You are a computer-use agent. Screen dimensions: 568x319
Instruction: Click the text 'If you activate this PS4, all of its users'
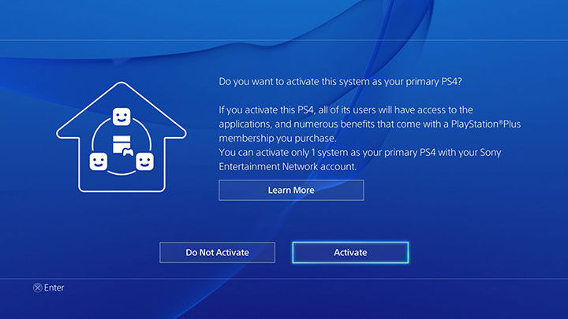(346, 109)
